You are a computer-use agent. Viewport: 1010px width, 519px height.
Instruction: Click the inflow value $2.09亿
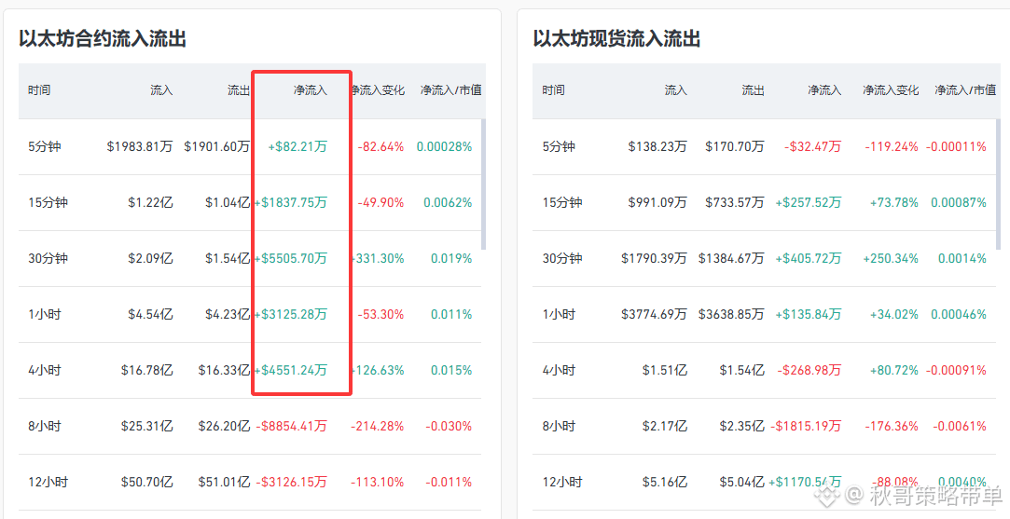click(x=151, y=259)
